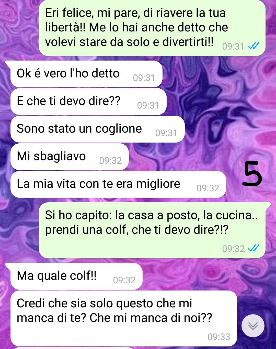Select message 'Eri felice, mi pare, di riavere'
Image resolution: width=276 pixels, height=349 pixels.
pos(152,27)
